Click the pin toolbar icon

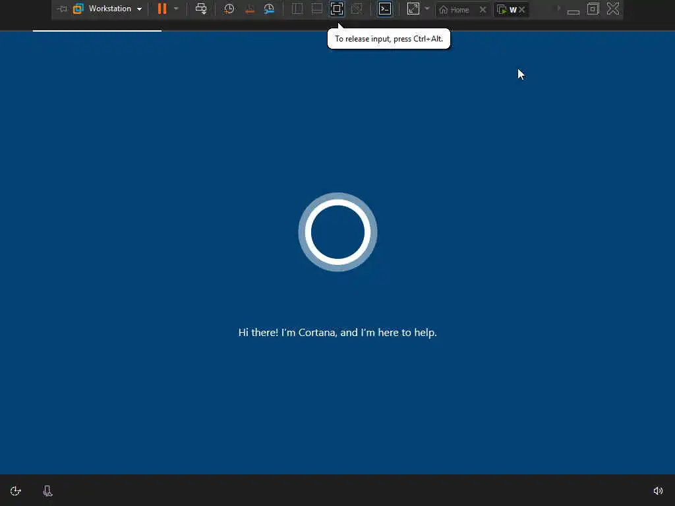click(63, 9)
